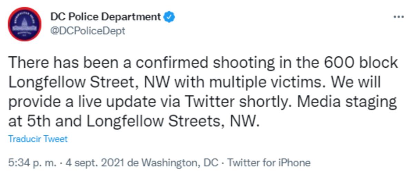Click the Twitter for iPhone source label
The image size is (414, 178).
(269, 163)
